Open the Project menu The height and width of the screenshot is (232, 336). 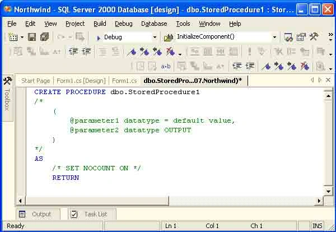click(75, 24)
